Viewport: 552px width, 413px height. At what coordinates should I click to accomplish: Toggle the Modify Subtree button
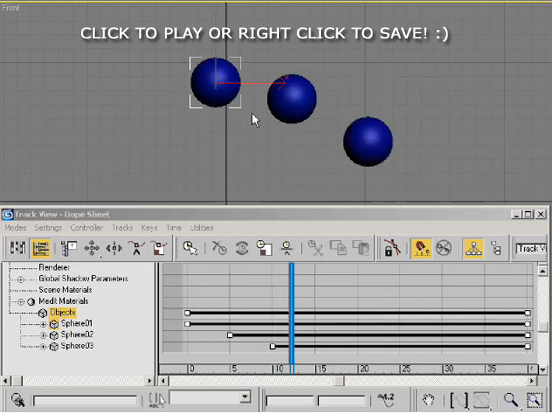(473, 249)
